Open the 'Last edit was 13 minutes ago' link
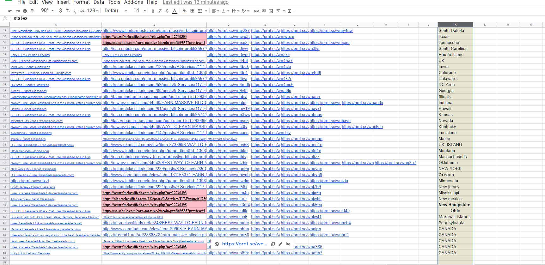The height and width of the screenshot is (265, 545). click(x=195, y=2)
